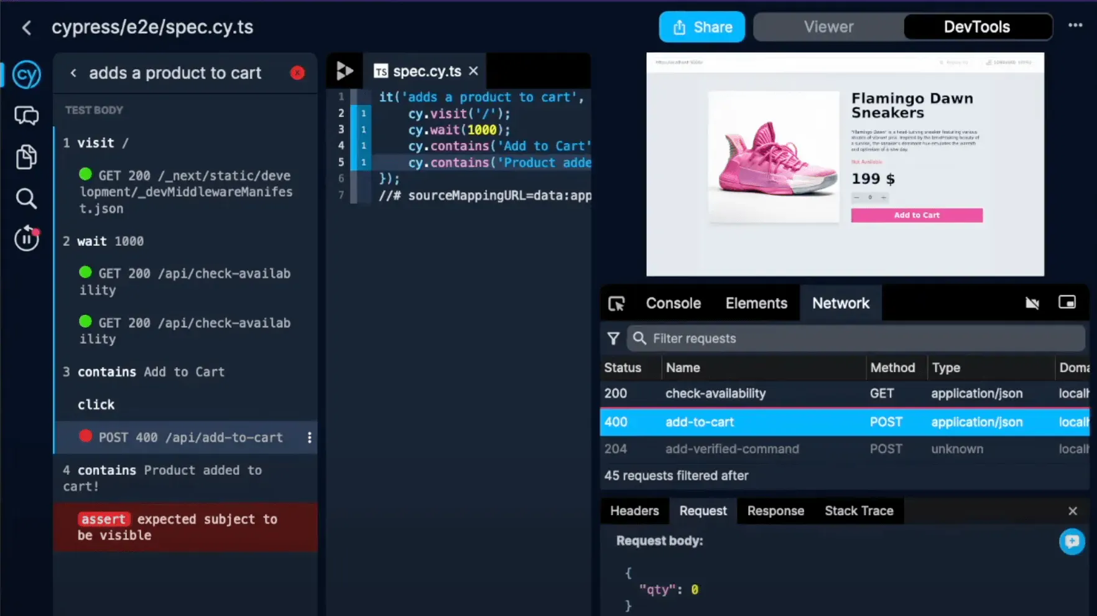Click the pause replay icon in sidebar
The width and height of the screenshot is (1097, 616).
[x=26, y=239]
